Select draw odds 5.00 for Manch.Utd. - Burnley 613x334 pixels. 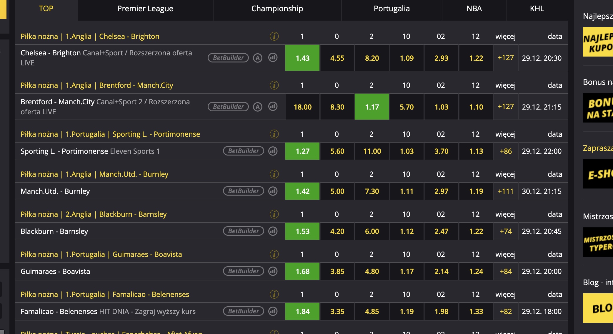337,191
